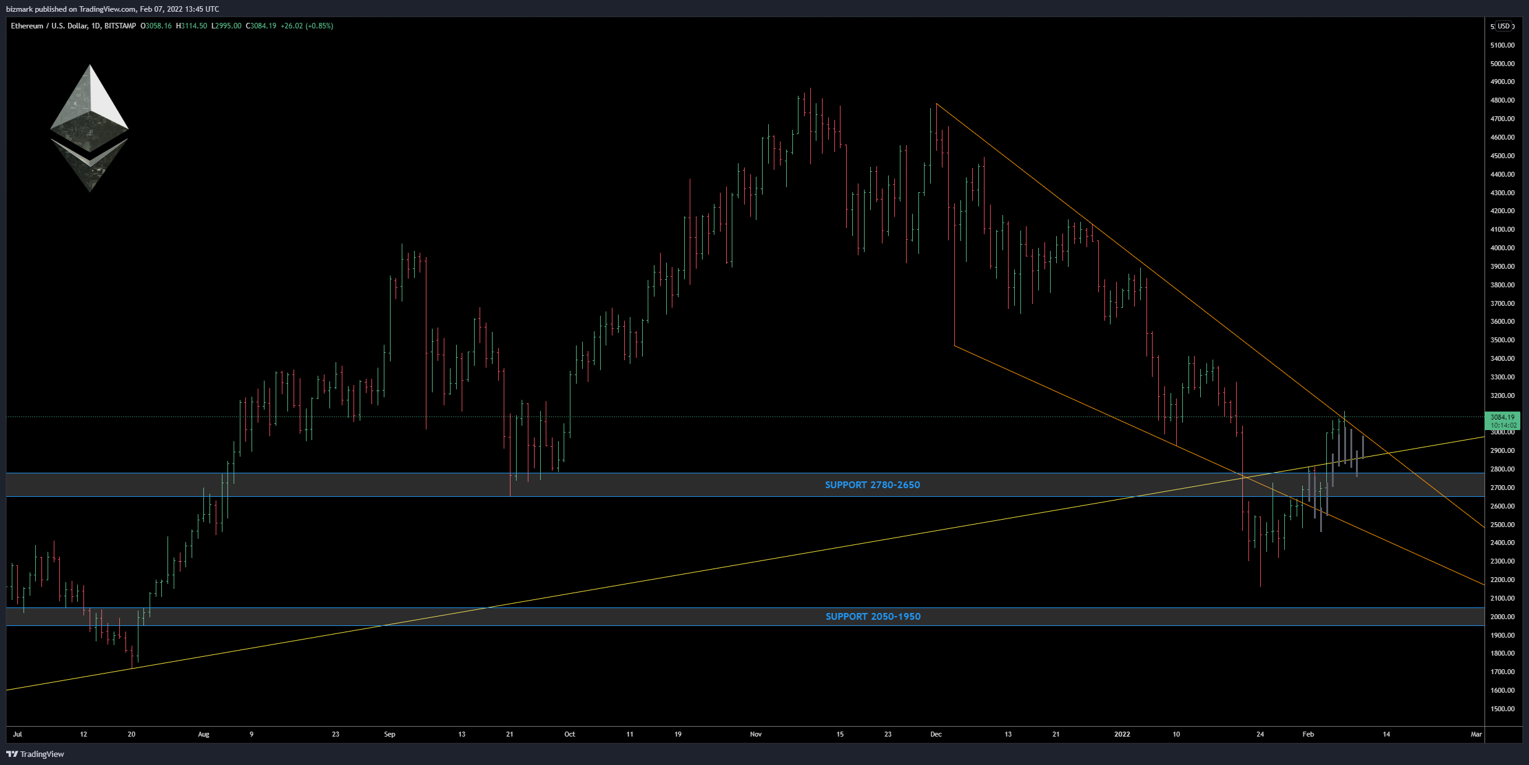Open the USD currency selector badge
This screenshot has width=1529, height=765.
tap(1504, 26)
